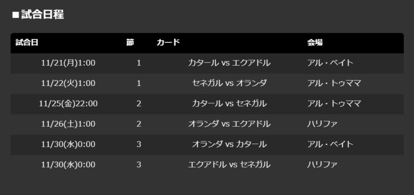Viewport: 414px width, 195px height.
Task: Select the date 11/26(土)1:00
Action: pos(68,124)
